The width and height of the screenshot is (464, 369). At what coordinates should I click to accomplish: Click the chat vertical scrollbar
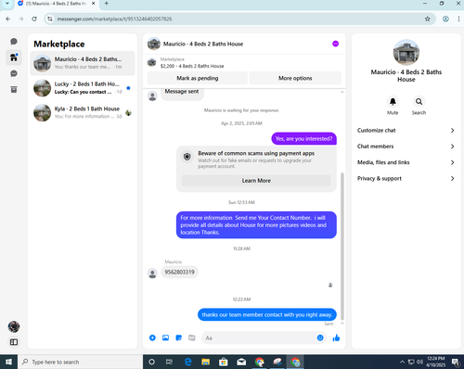coord(342,246)
